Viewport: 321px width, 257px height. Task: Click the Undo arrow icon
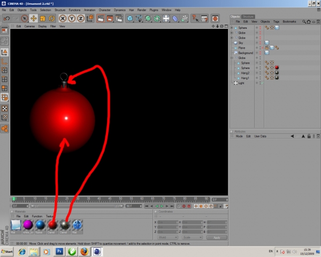click(6, 18)
